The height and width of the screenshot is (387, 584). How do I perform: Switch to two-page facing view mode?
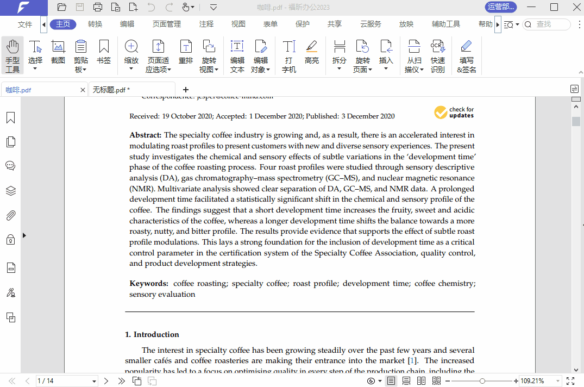tap(421, 381)
